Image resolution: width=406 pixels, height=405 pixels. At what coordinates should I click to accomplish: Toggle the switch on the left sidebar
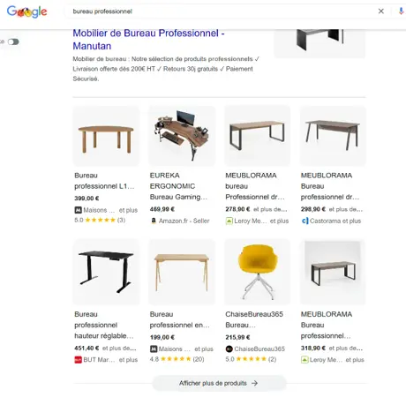click(13, 41)
